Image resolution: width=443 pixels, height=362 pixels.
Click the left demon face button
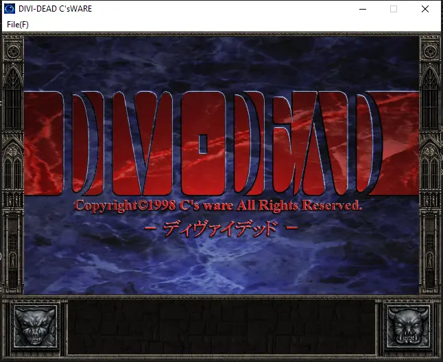[35, 327]
